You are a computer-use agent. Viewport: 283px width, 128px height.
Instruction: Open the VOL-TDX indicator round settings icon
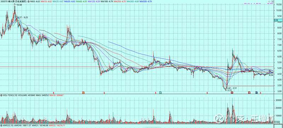[x=1, y=95]
